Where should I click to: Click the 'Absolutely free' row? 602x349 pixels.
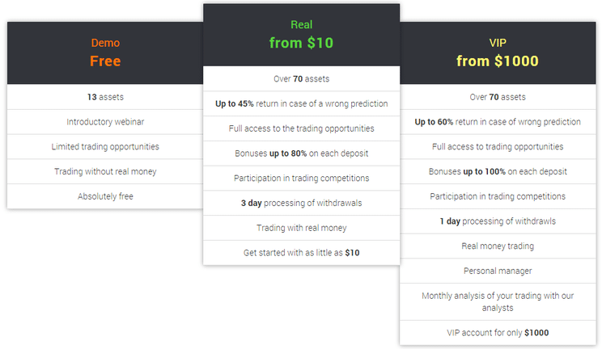105,196
